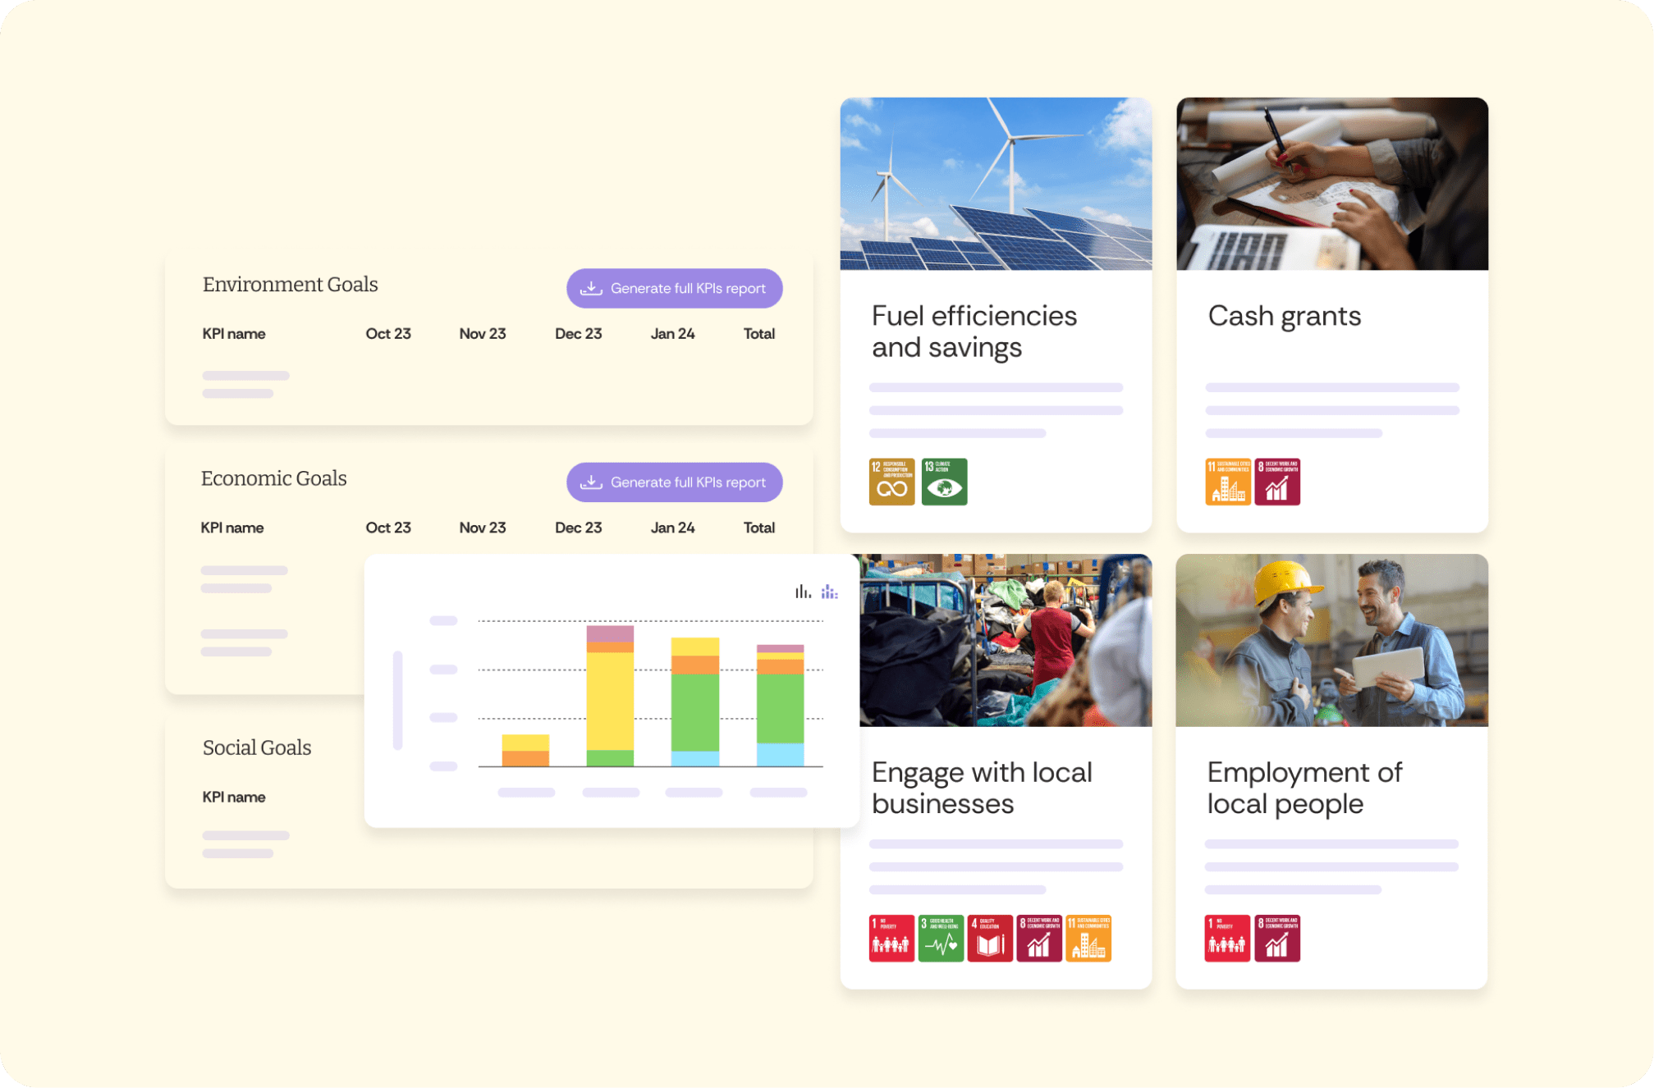
Task: Select Dec 23 column in Environment Goals
Action: [578, 334]
